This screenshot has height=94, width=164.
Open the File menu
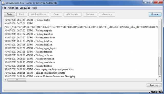coord(4,8)
